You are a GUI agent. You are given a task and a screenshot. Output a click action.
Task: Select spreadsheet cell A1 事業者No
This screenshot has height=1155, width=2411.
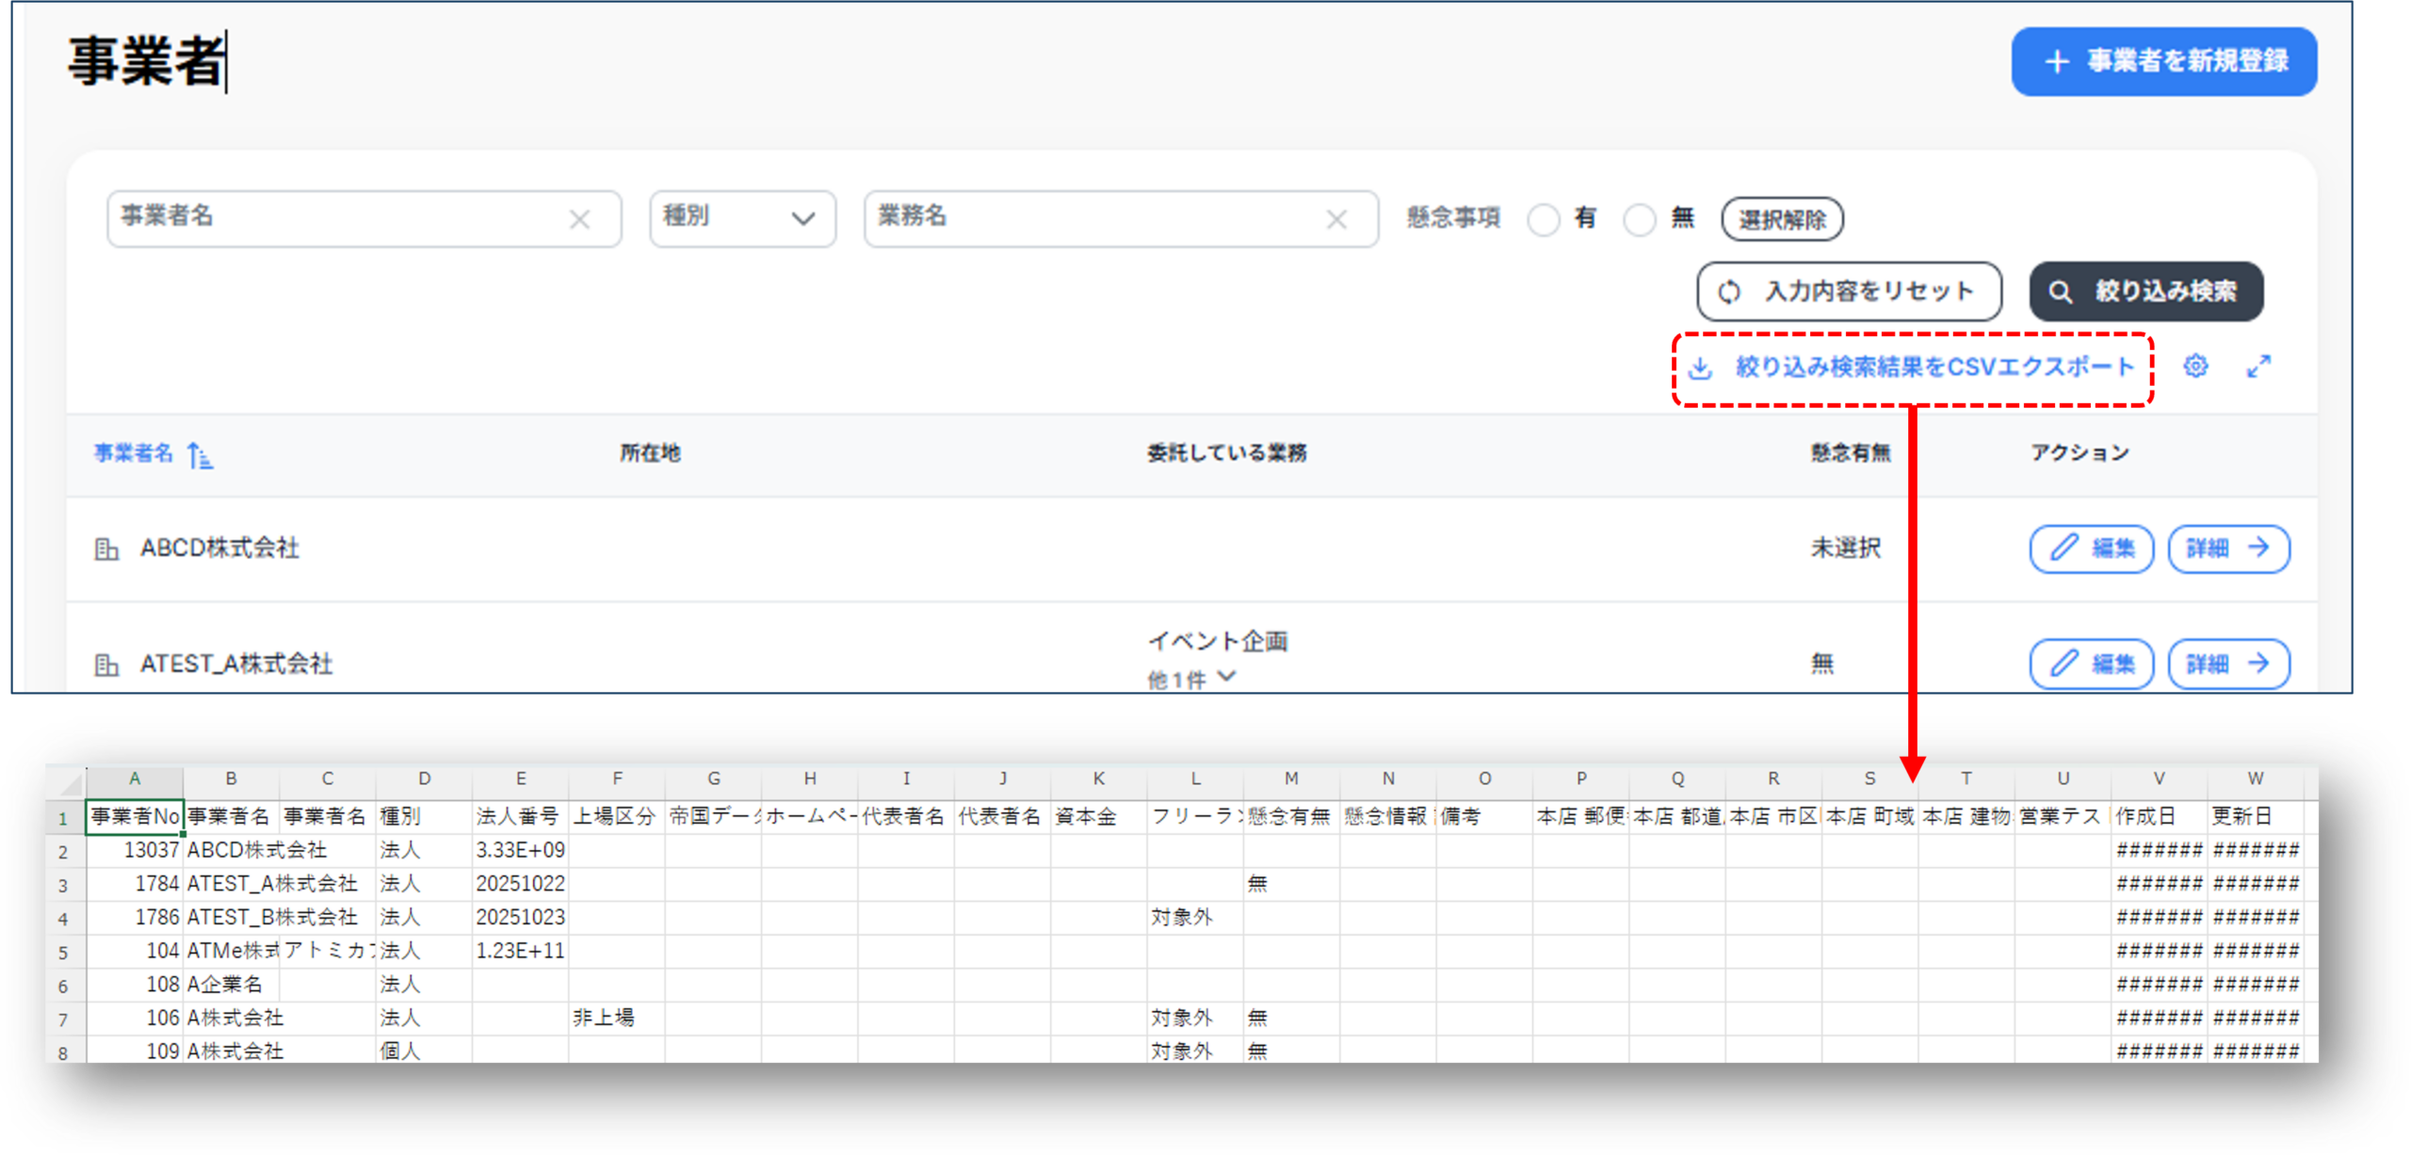pos(135,816)
